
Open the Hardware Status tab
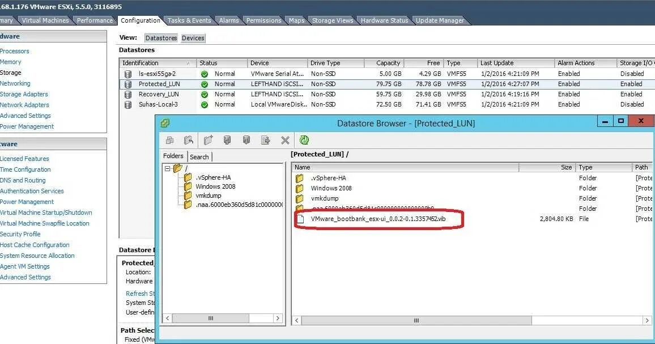pyautogui.click(x=384, y=20)
